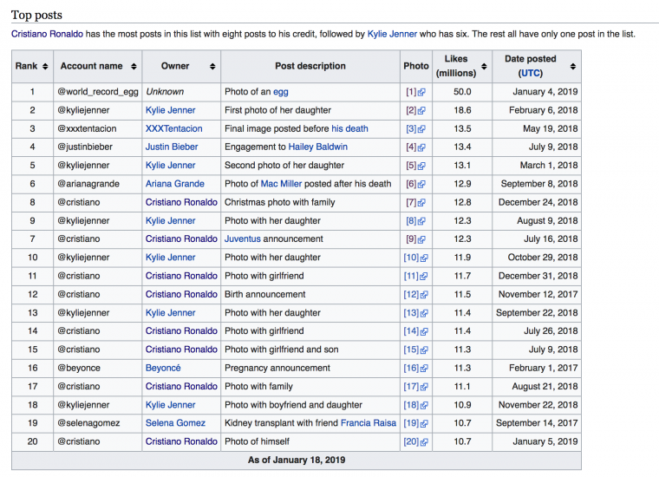Open photo reference [3] external link
The width and height of the screenshot is (659, 477).
(415, 129)
